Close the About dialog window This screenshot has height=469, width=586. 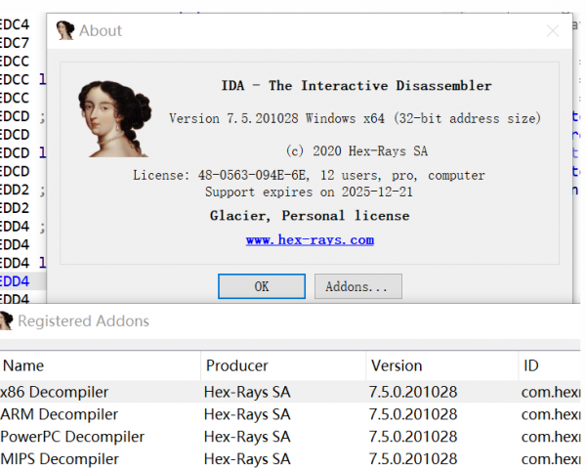coord(553,30)
